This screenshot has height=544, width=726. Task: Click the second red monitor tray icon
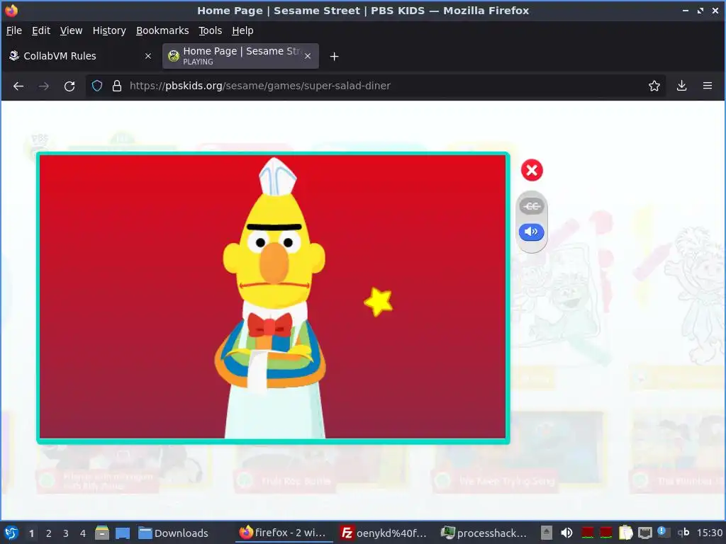pos(606,533)
